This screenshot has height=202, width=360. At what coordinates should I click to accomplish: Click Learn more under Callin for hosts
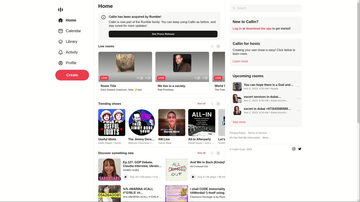click(240, 61)
